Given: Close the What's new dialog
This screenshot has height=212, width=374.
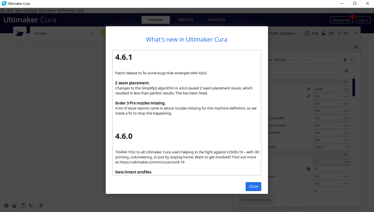Looking at the screenshot, I should coord(253,186).
